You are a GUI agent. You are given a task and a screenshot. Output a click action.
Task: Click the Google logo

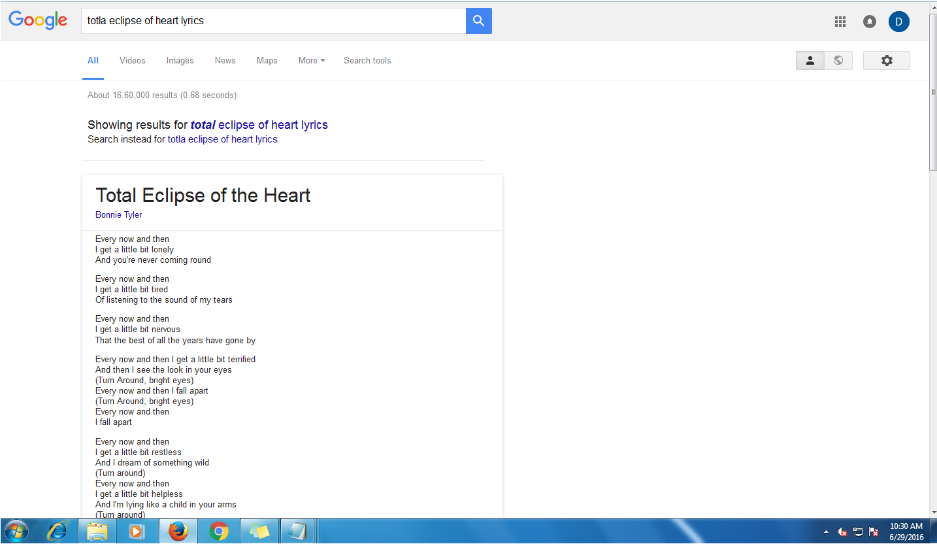coord(38,20)
